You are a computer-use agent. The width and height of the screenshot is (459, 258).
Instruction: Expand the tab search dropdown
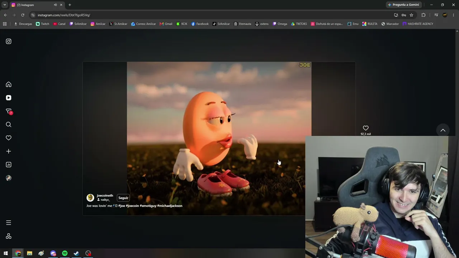point(5,5)
